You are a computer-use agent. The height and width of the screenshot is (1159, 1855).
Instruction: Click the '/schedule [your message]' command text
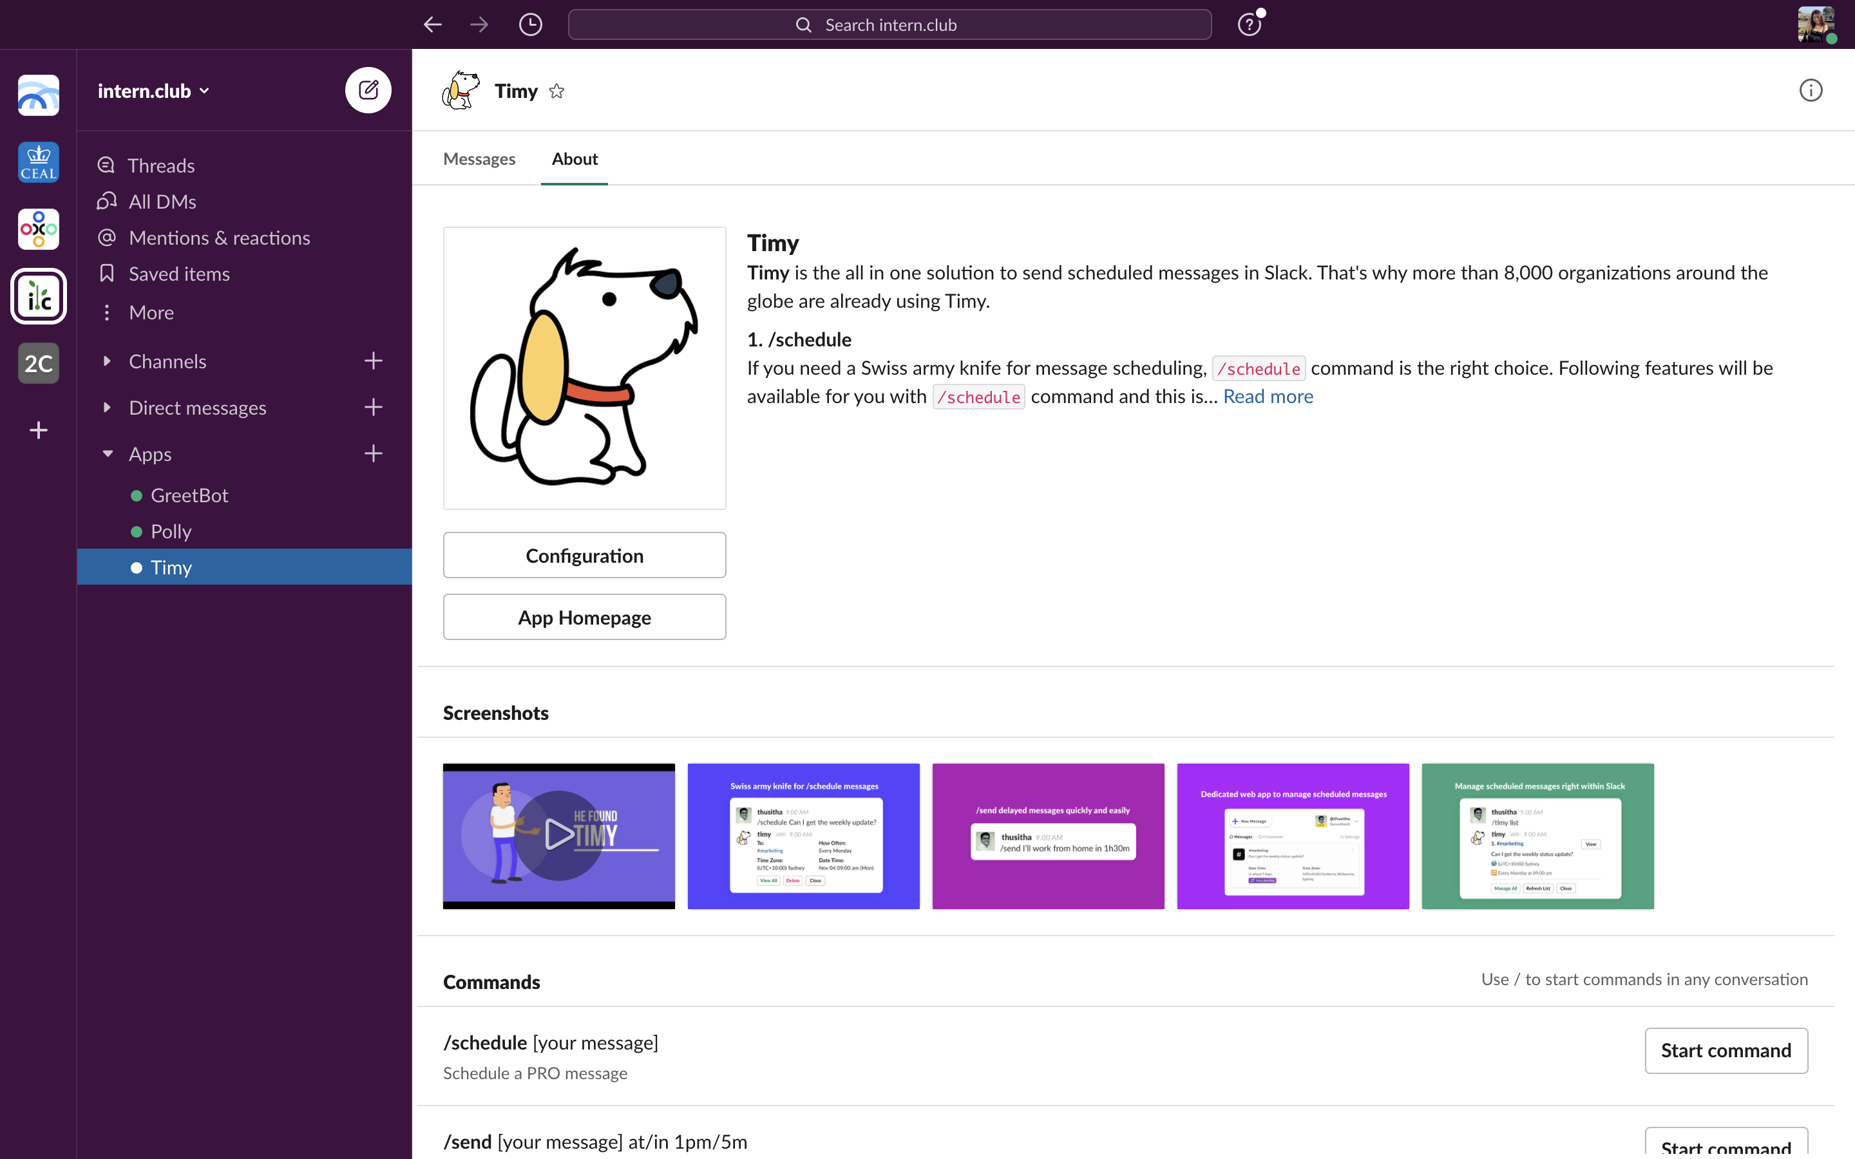point(550,1042)
